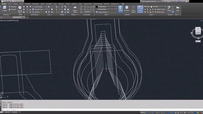Select the Extrude tool

pos(4,9)
